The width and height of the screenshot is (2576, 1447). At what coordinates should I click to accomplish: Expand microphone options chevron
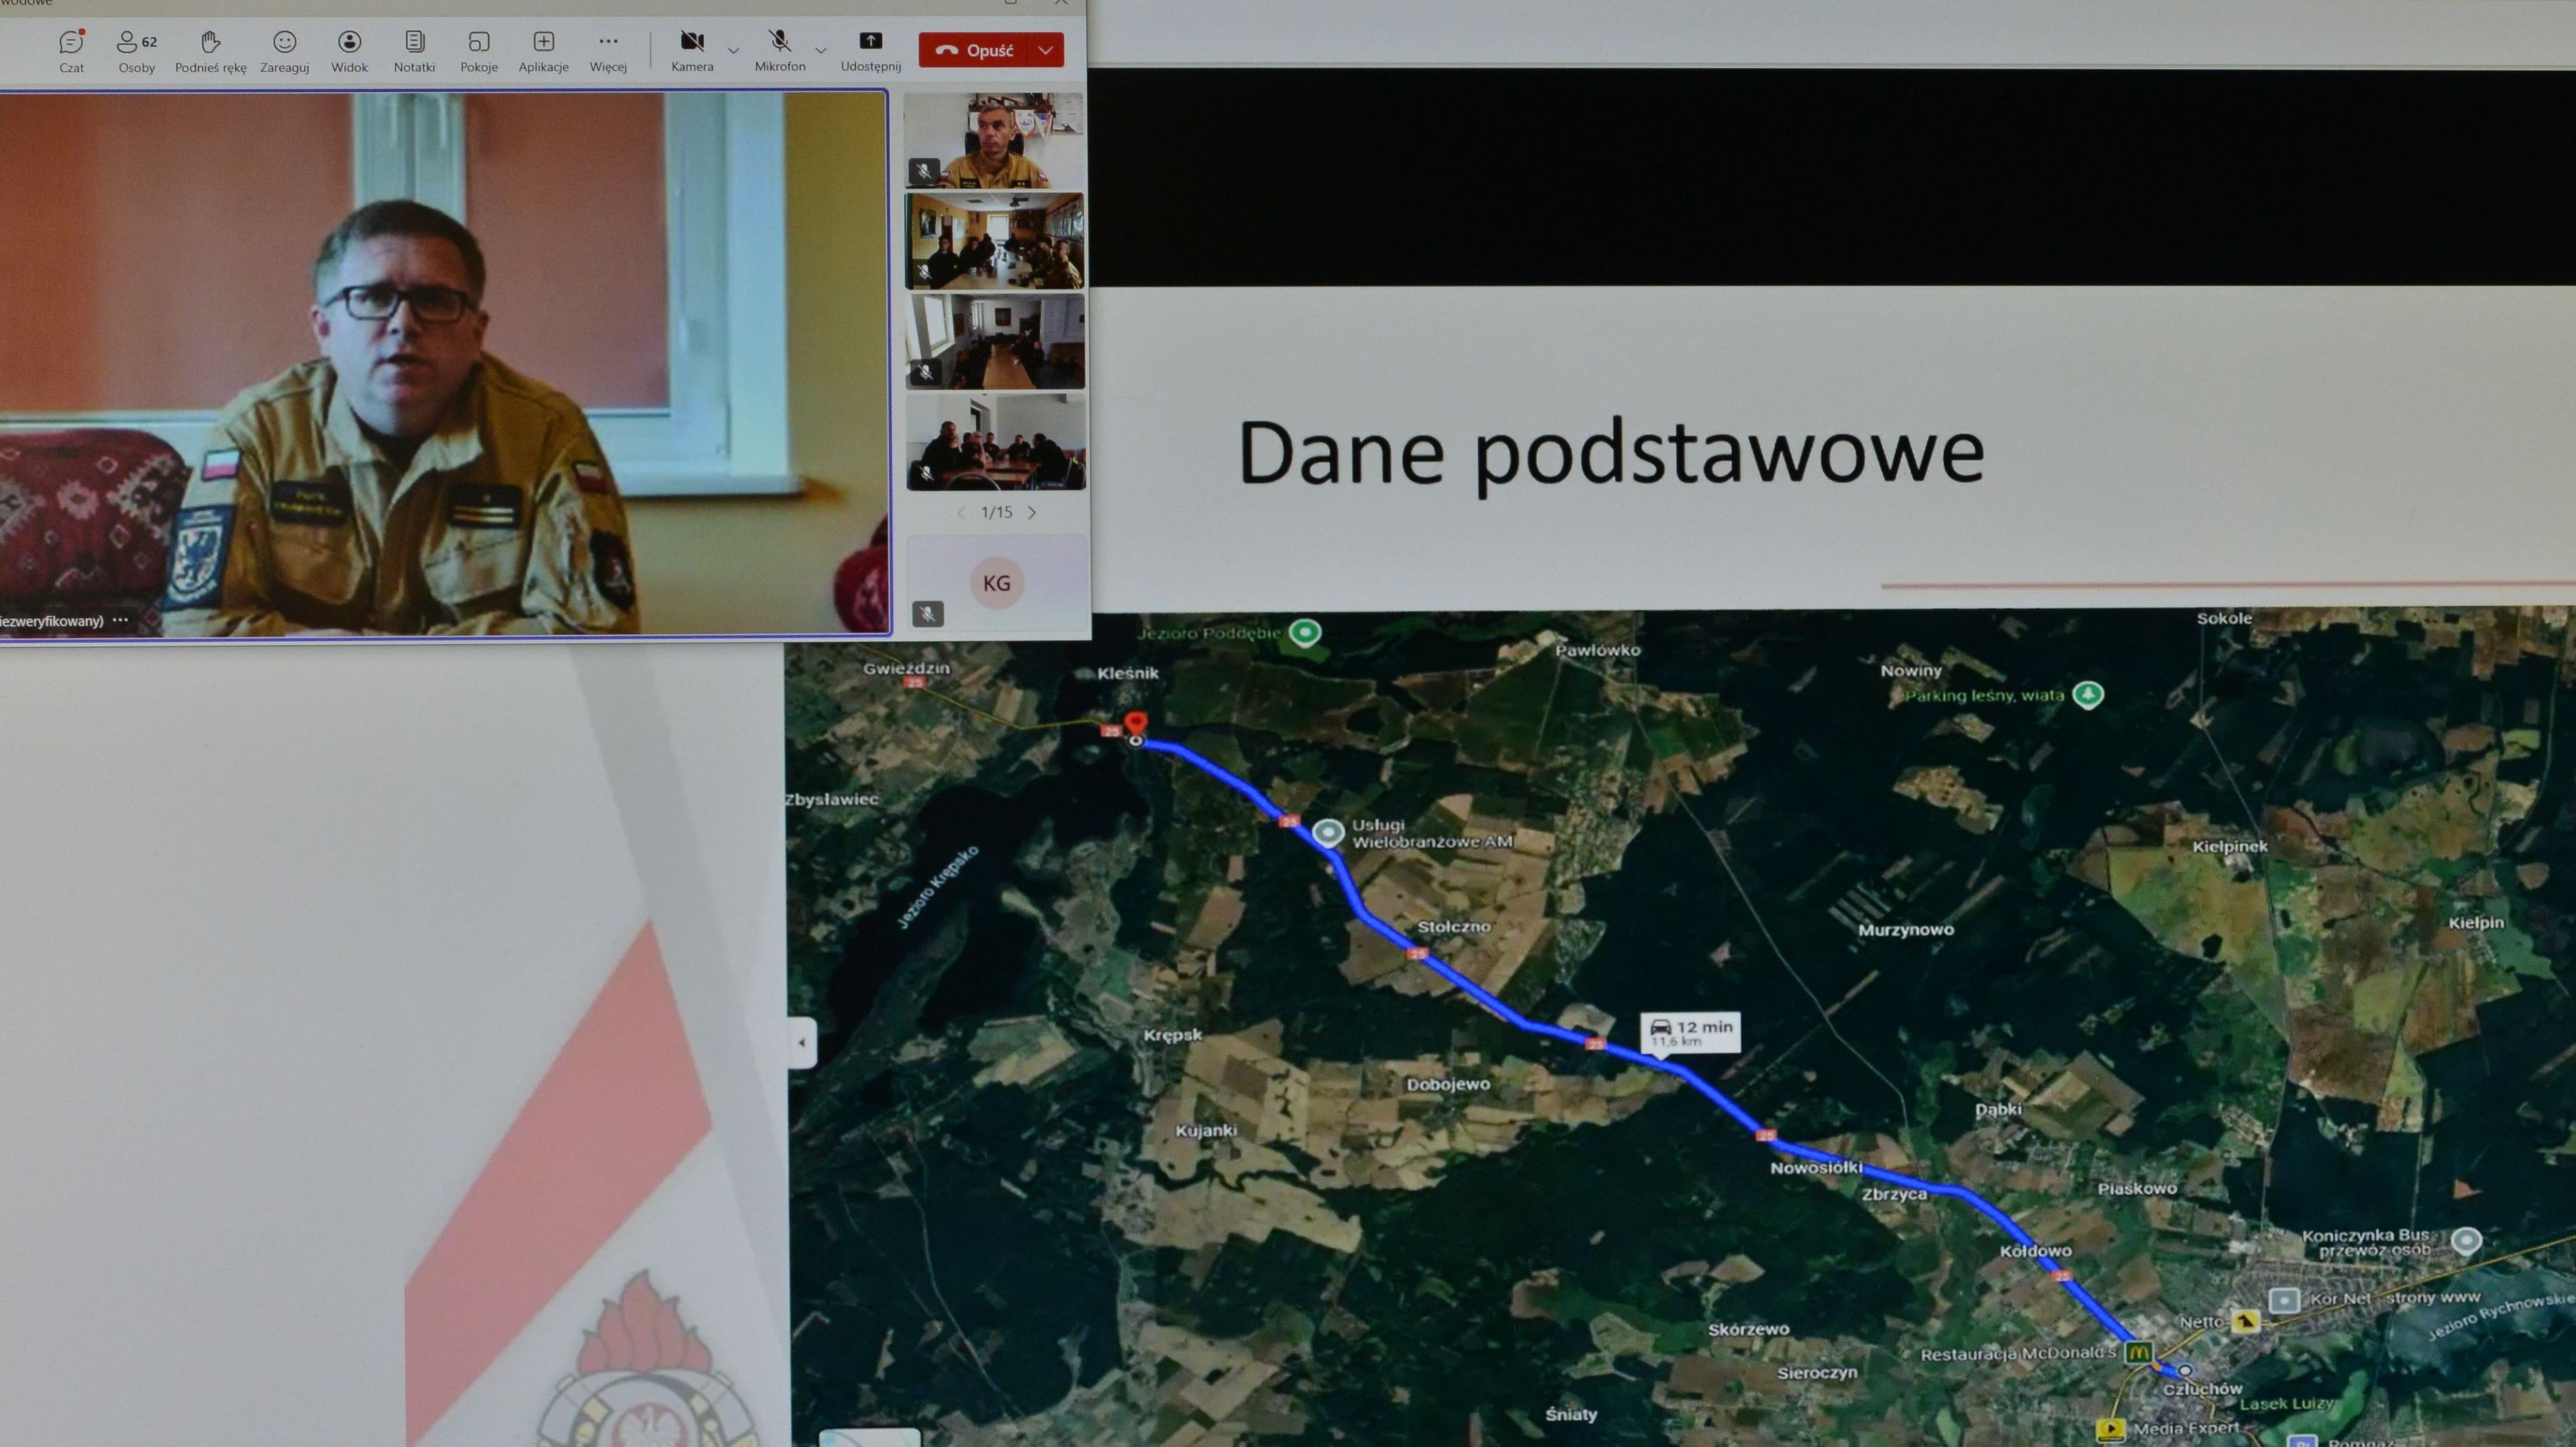(821, 50)
